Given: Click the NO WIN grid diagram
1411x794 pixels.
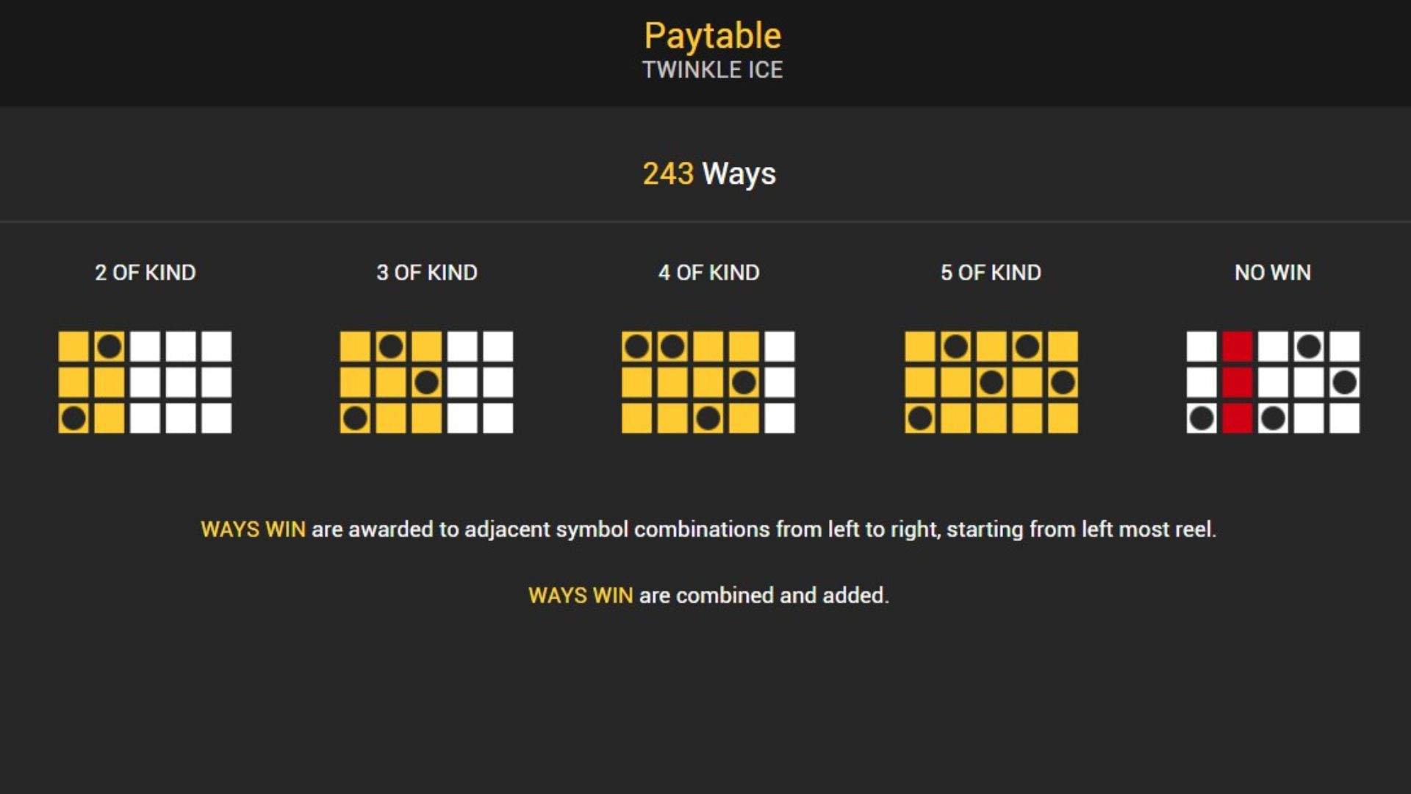Looking at the screenshot, I should [x=1273, y=382].
